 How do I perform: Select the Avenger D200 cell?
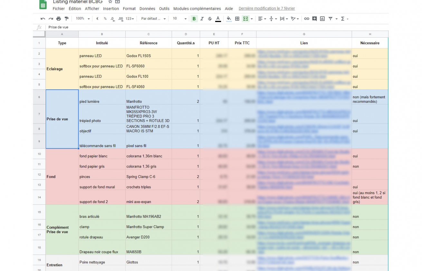tap(149, 235)
